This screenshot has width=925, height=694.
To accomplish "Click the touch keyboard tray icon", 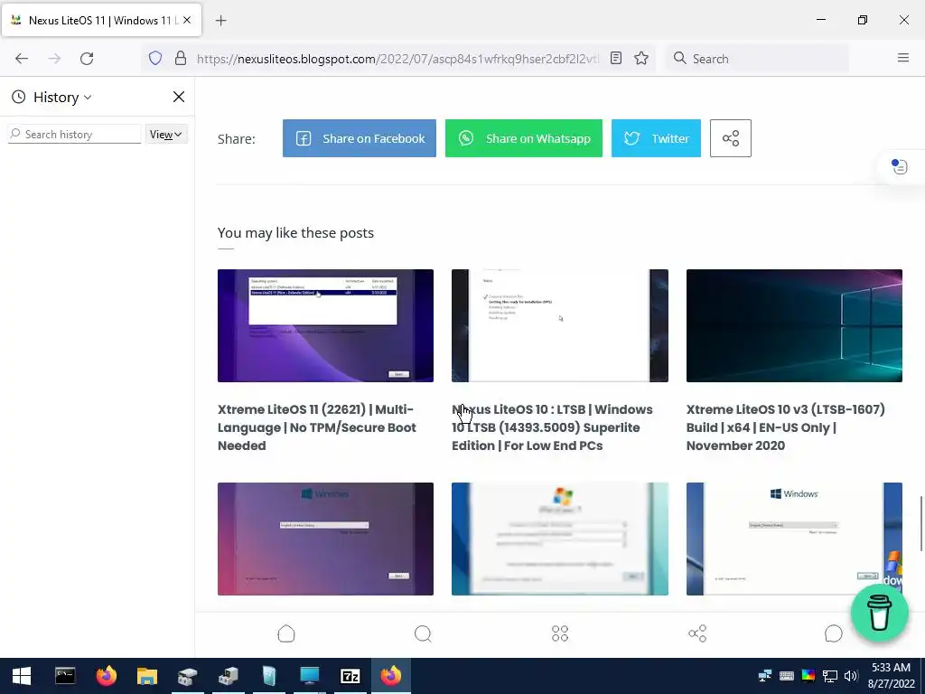I will click(x=787, y=676).
